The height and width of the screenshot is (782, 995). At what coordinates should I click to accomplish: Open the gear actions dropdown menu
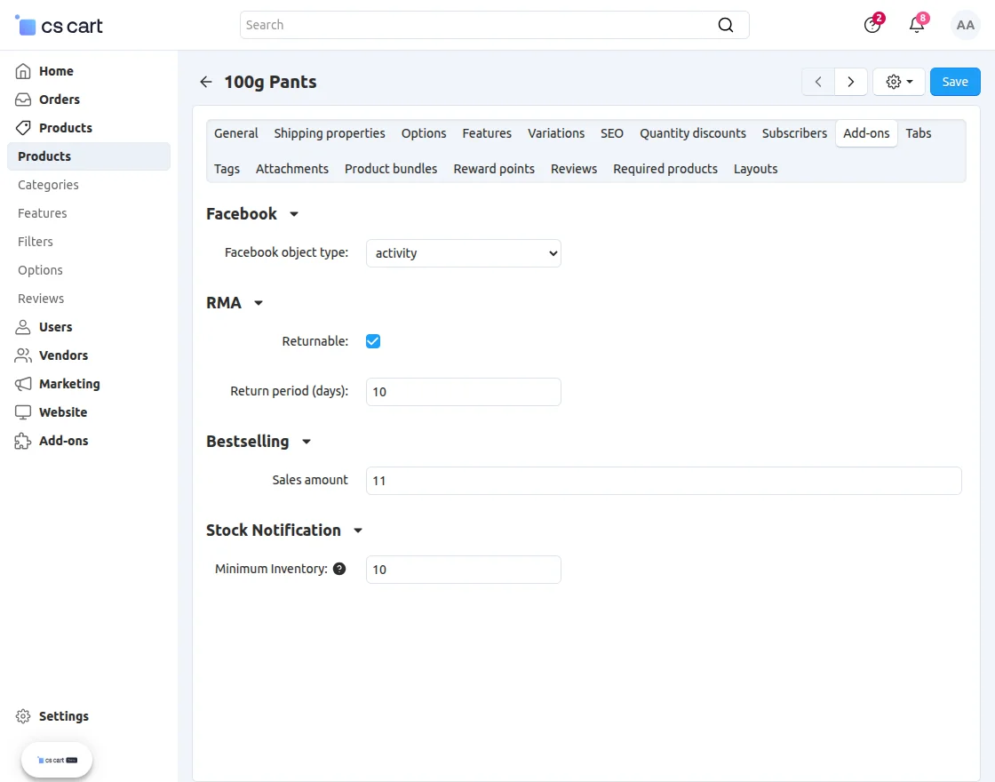point(899,82)
